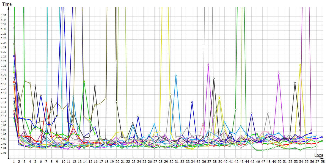Select the magenta data point peak at lap 37
330x165 pixels.
(208, 65)
